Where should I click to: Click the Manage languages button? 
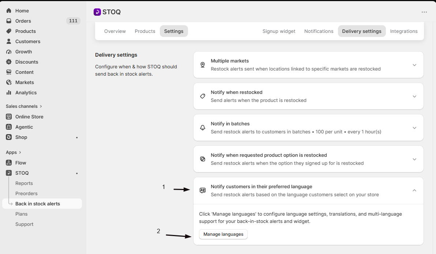pyautogui.click(x=223, y=234)
